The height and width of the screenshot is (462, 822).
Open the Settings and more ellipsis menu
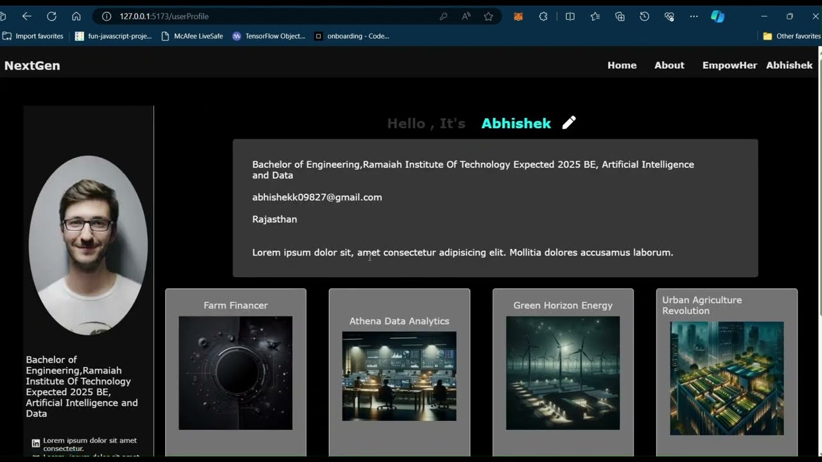pos(693,16)
